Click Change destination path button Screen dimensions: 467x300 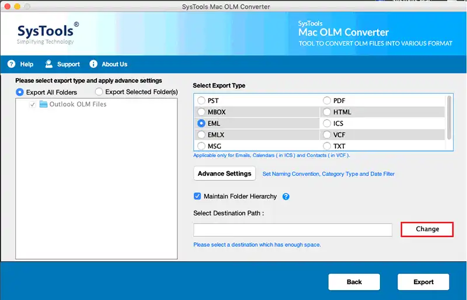pyautogui.click(x=427, y=229)
